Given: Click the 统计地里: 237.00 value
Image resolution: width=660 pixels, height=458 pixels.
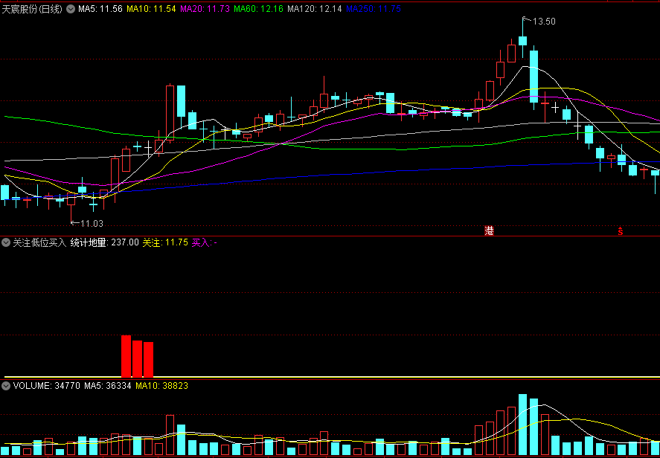Looking at the screenshot, I should click(104, 242).
